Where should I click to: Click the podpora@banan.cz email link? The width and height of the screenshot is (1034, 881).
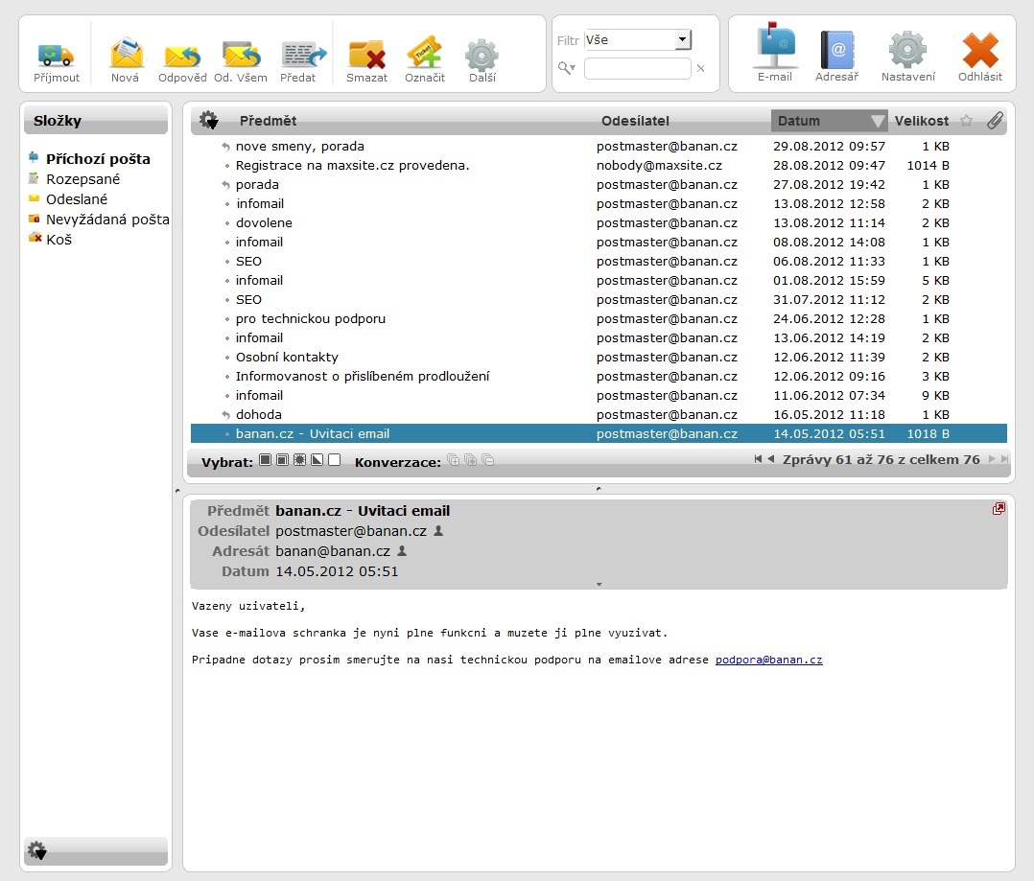(x=768, y=660)
